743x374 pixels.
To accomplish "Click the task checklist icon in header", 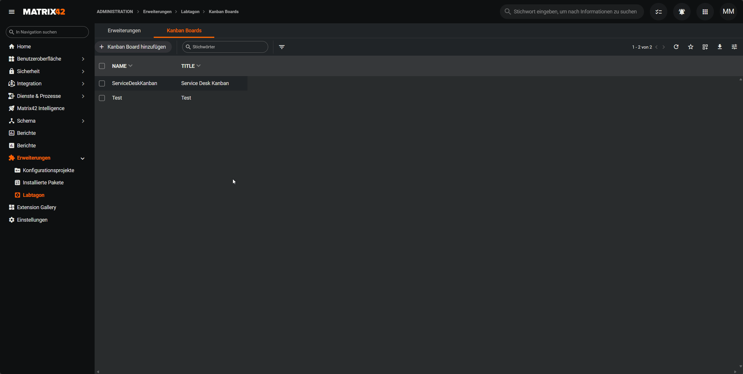I will point(658,12).
